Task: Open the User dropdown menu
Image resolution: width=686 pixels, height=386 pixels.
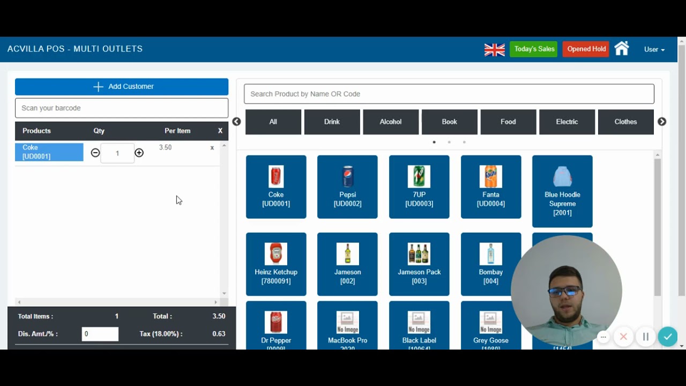Action: (x=654, y=49)
